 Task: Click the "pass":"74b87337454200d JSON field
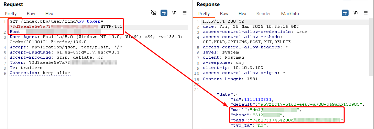coord(287,120)
